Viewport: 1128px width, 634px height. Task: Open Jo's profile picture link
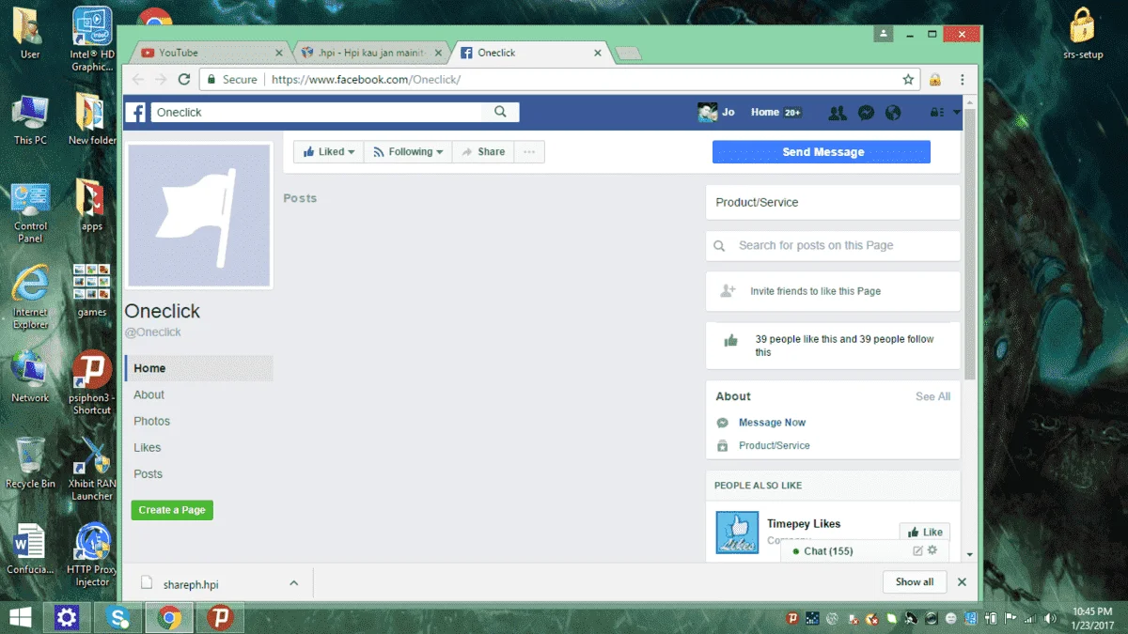708,113
